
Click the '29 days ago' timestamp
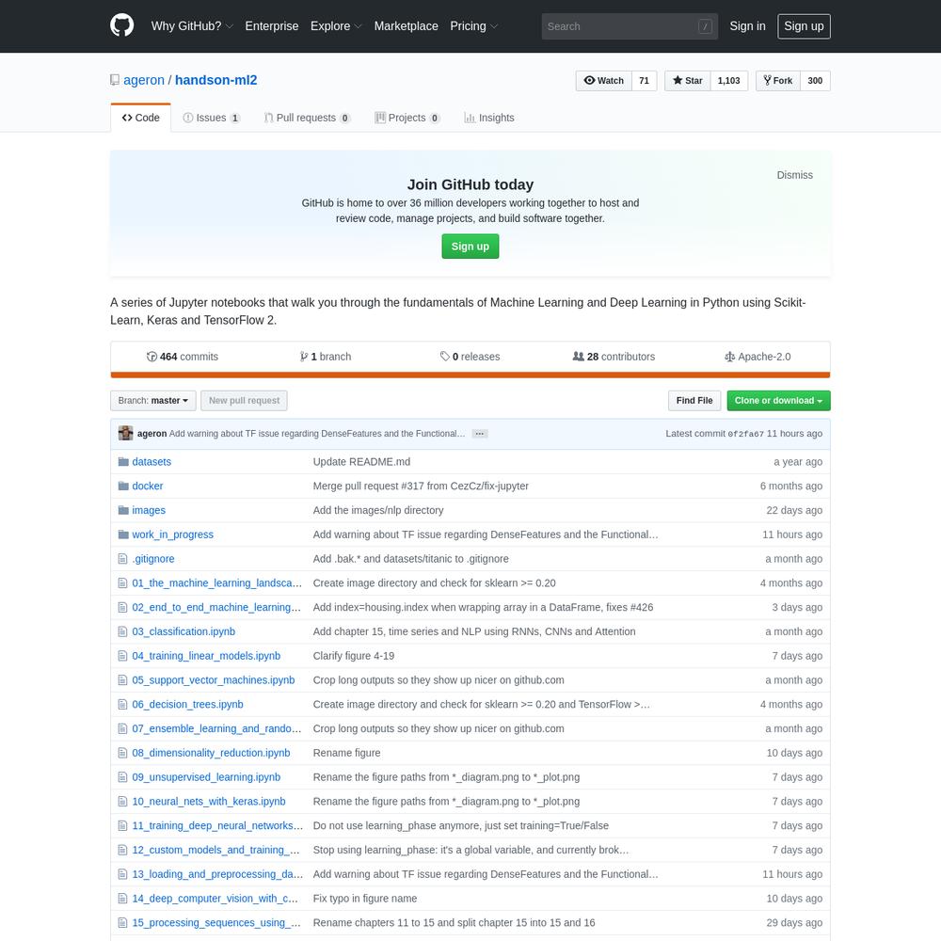[794, 922]
